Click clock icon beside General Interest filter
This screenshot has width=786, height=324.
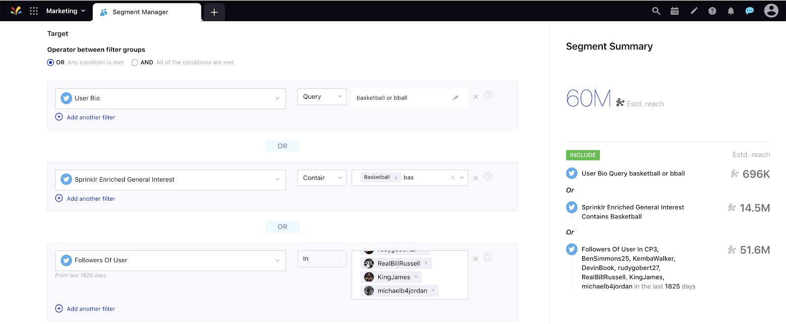tap(488, 176)
